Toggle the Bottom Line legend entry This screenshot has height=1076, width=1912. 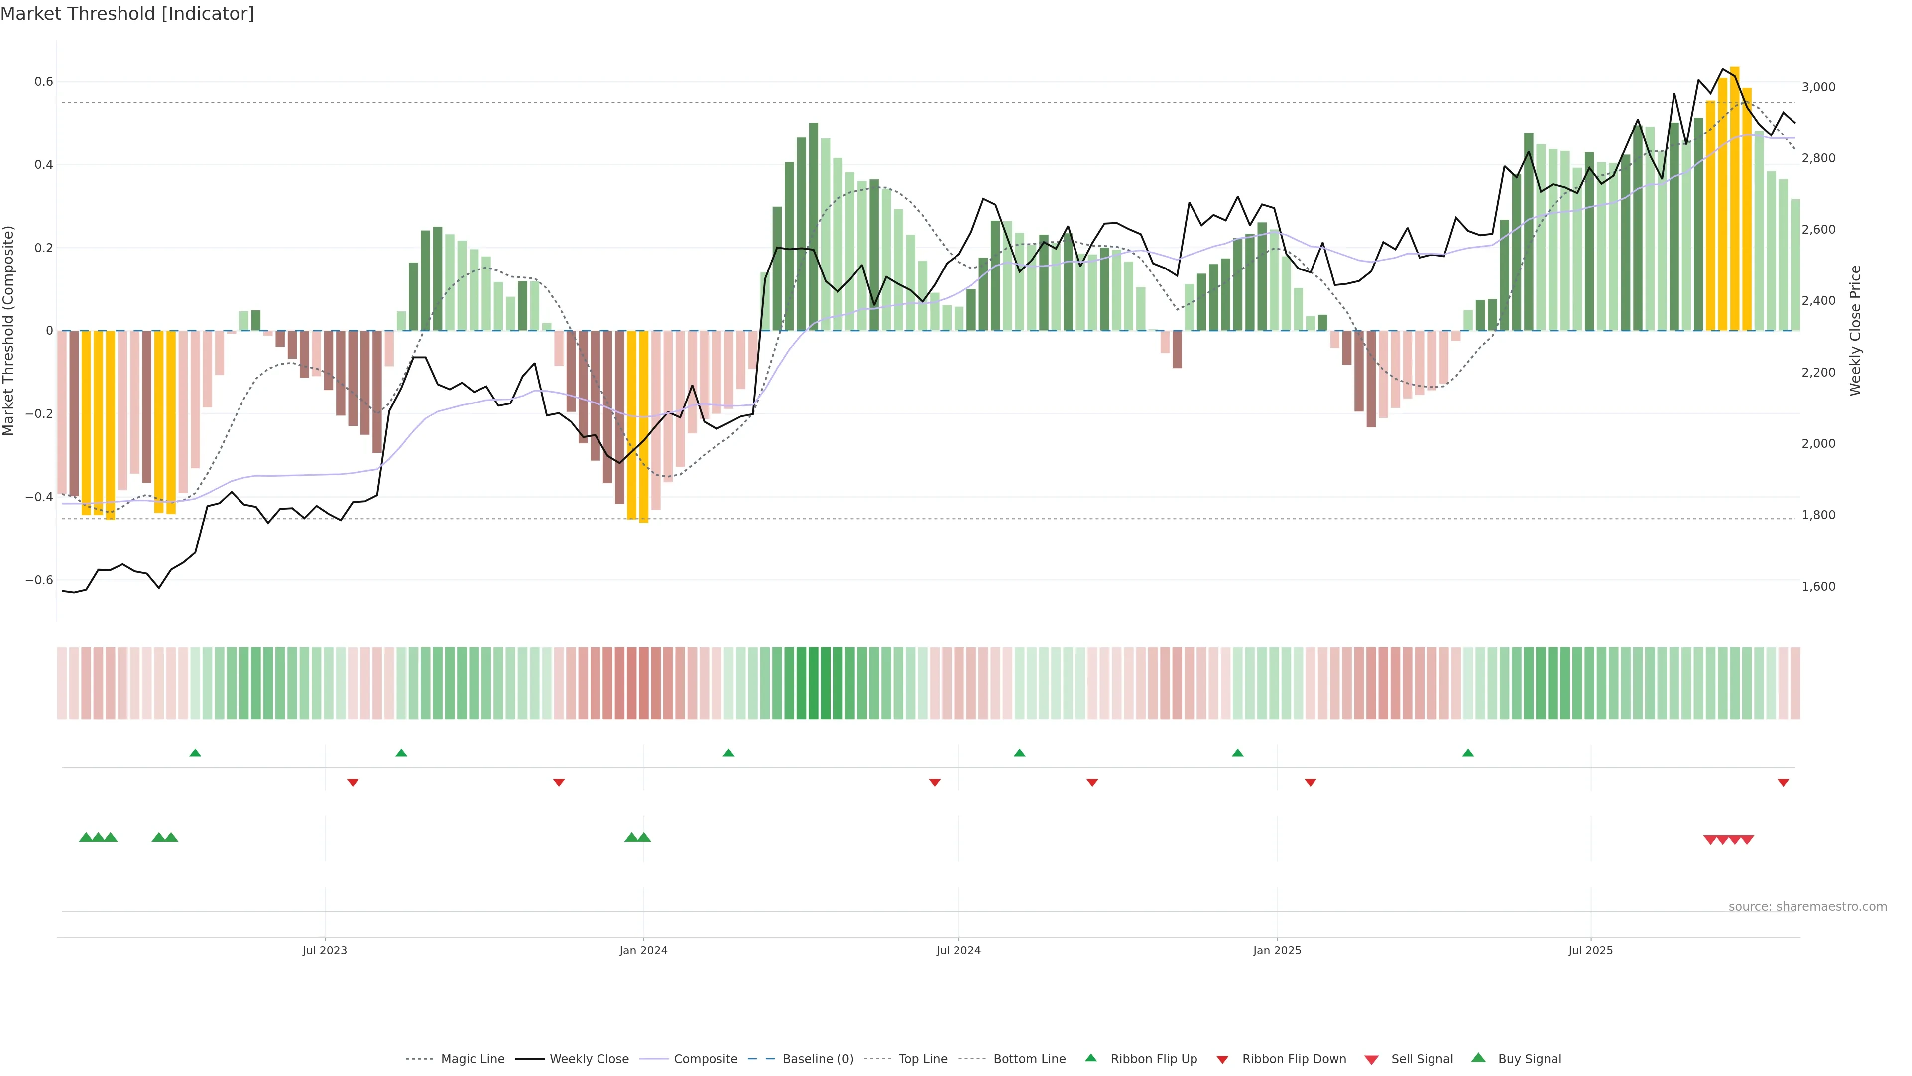click(x=1029, y=1059)
